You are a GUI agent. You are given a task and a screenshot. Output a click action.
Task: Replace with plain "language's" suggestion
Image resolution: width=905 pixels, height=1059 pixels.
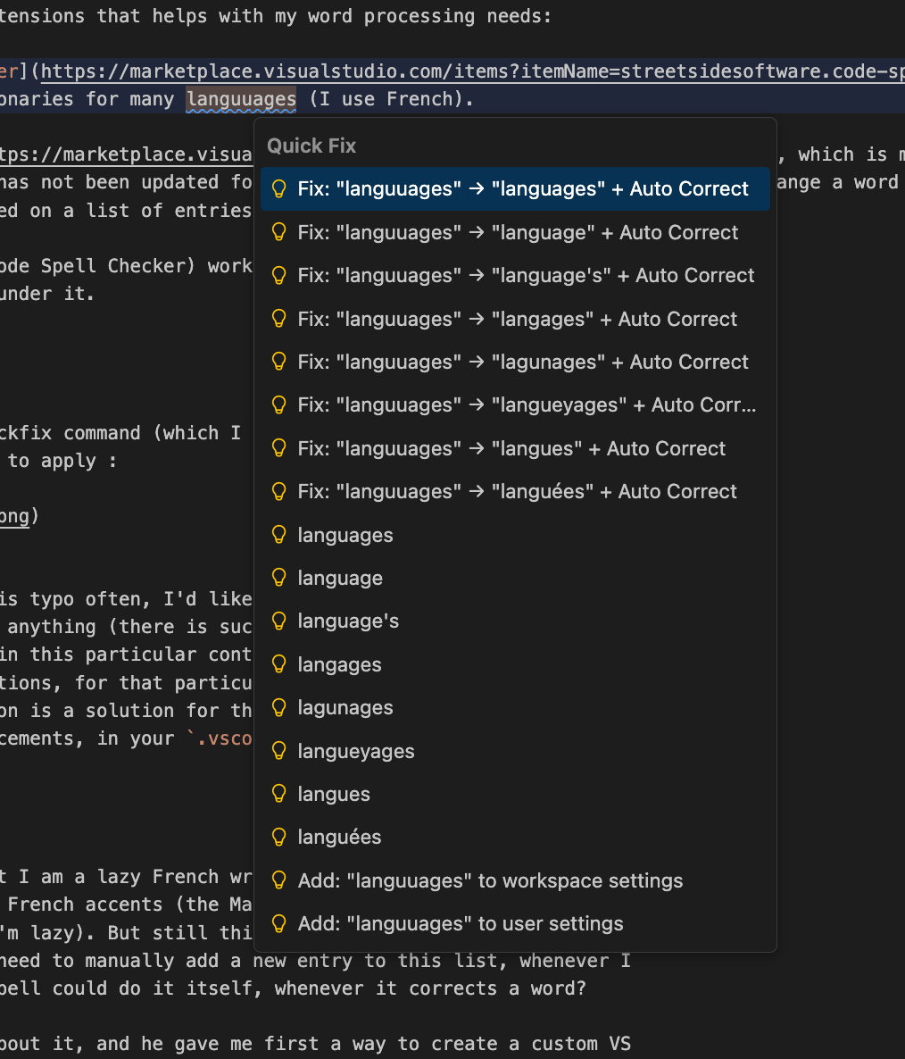pyautogui.click(x=348, y=621)
